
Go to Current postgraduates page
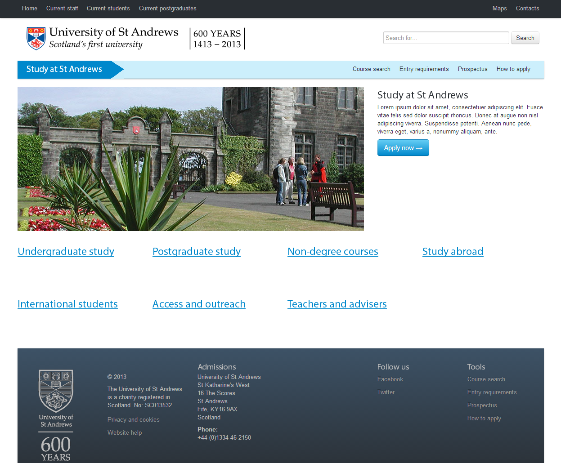[168, 8]
